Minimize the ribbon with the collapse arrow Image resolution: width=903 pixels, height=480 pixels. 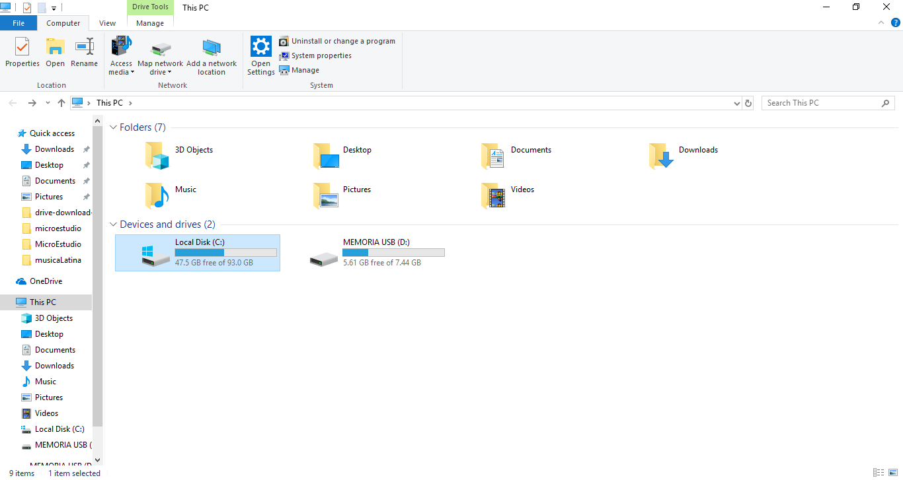point(881,22)
